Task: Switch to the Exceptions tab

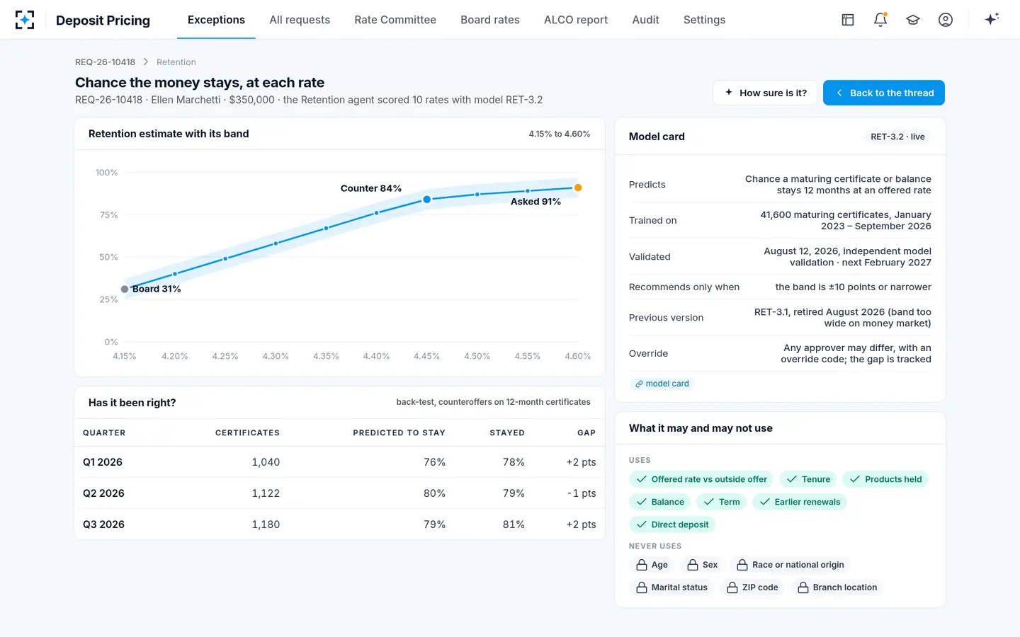Action: click(216, 20)
